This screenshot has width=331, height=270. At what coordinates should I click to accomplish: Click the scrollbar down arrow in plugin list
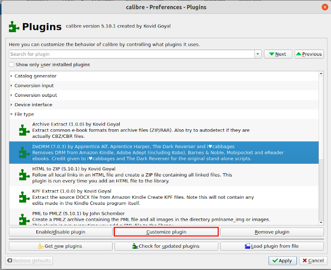[x=321, y=223]
